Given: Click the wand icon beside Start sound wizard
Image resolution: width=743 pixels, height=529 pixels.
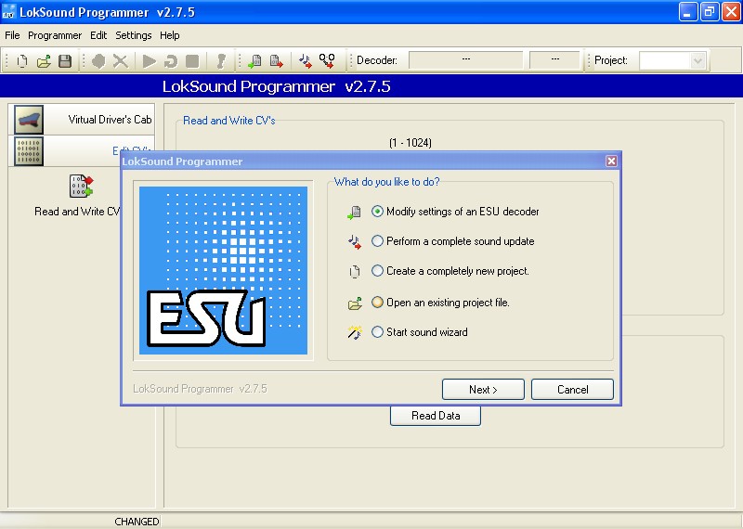Looking at the screenshot, I should point(355,332).
